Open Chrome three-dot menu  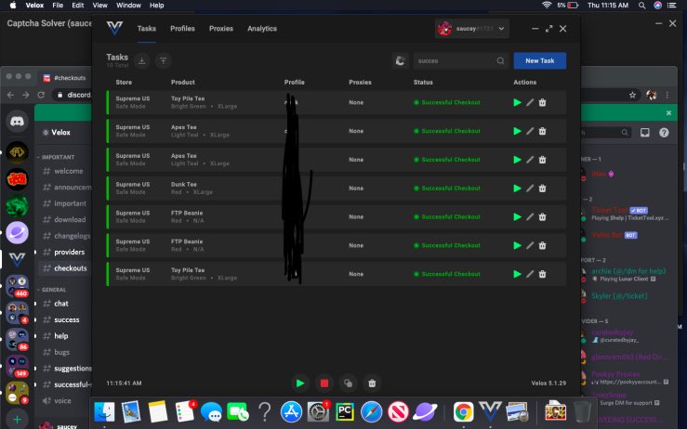[x=667, y=95]
